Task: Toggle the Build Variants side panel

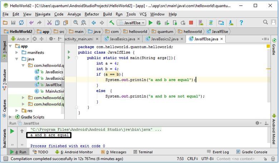Action: (x=4, y=138)
